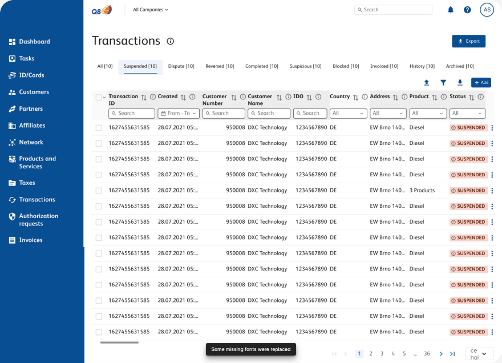Toggle the select-all header checkbox

(99, 97)
